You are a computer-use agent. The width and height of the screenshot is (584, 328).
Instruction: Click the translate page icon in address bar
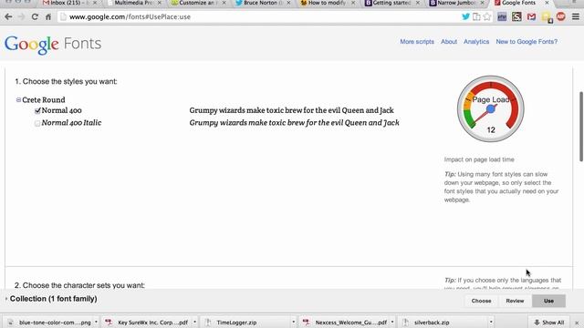[476, 16]
